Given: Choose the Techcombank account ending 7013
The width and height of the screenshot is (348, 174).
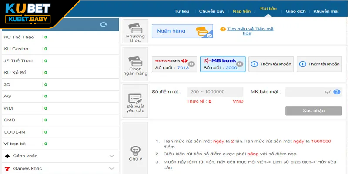Looking at the screenshot, I should pos(174,64).
